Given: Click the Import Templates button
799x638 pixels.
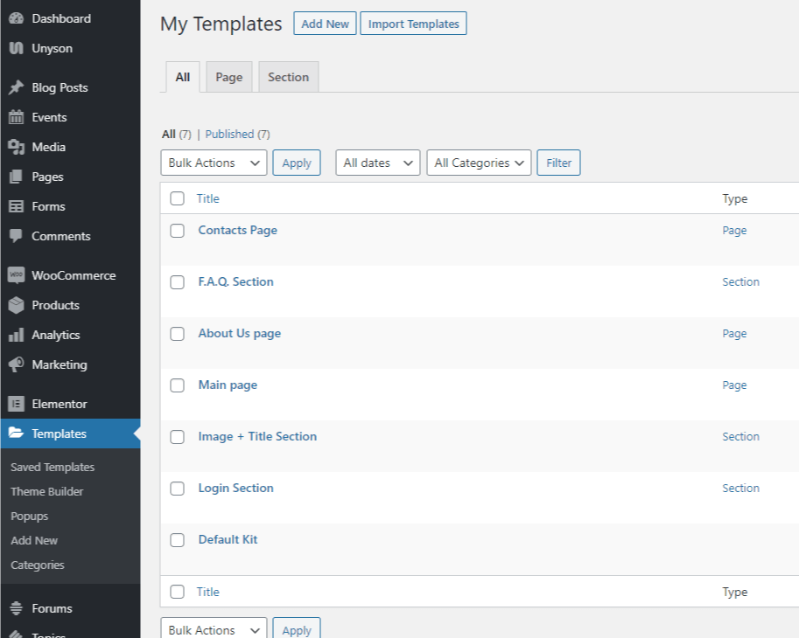Looking at the screenshot, I should [x=413, y=24].
